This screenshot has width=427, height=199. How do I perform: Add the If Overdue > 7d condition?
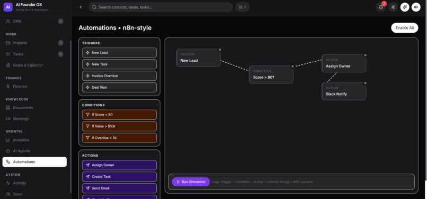click(119, 138)
